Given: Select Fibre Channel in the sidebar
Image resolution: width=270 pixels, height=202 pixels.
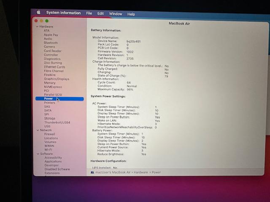Looking at the screenshot, I should click(x=54, y=71).
